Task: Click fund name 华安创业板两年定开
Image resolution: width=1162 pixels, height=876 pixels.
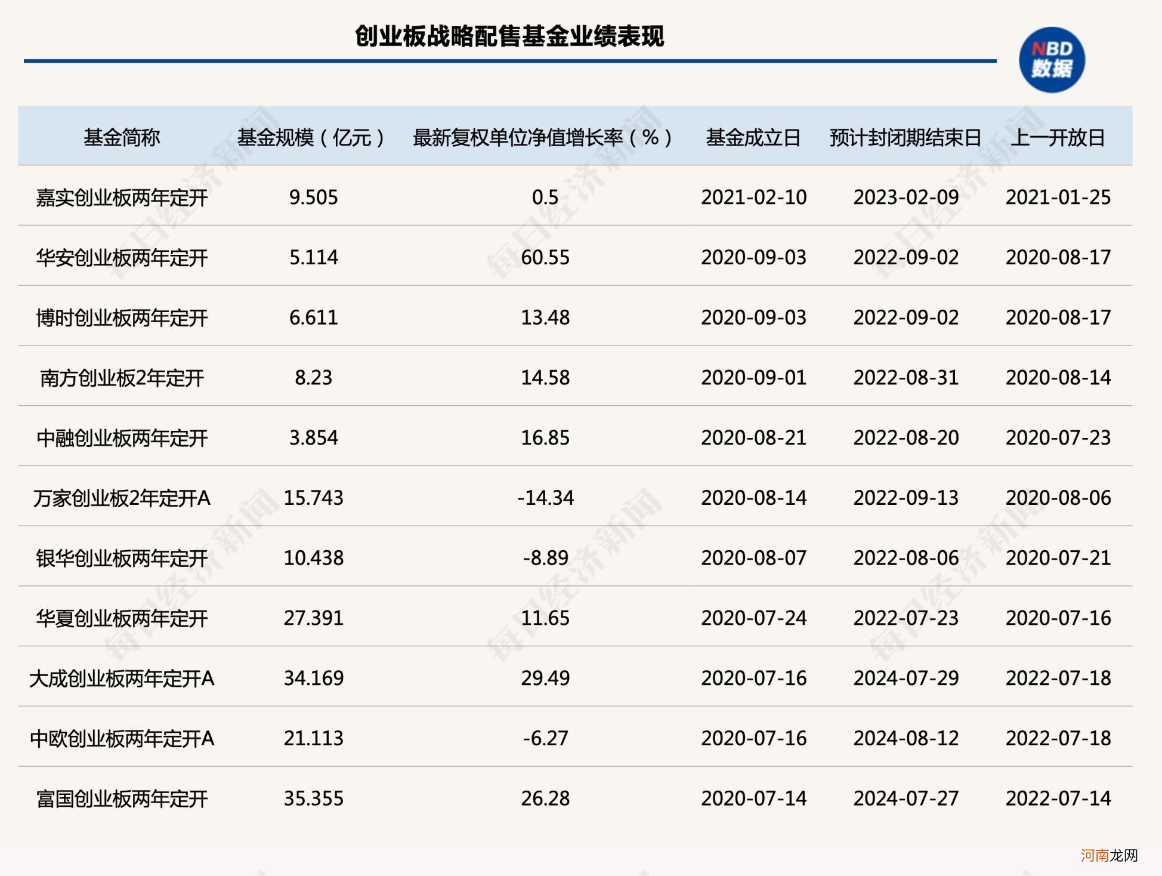Action: (x=122, y=258)
